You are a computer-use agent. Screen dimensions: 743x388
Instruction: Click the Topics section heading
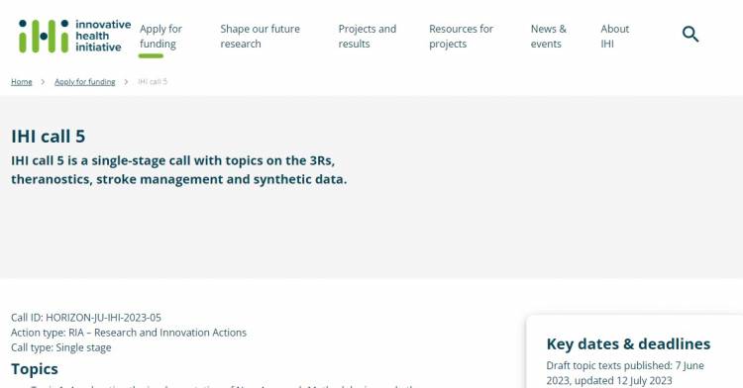pos(35,369)
